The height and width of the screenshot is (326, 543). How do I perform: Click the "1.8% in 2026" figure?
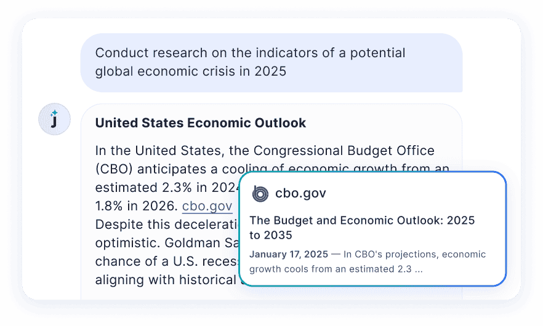[x=137, y=206]
